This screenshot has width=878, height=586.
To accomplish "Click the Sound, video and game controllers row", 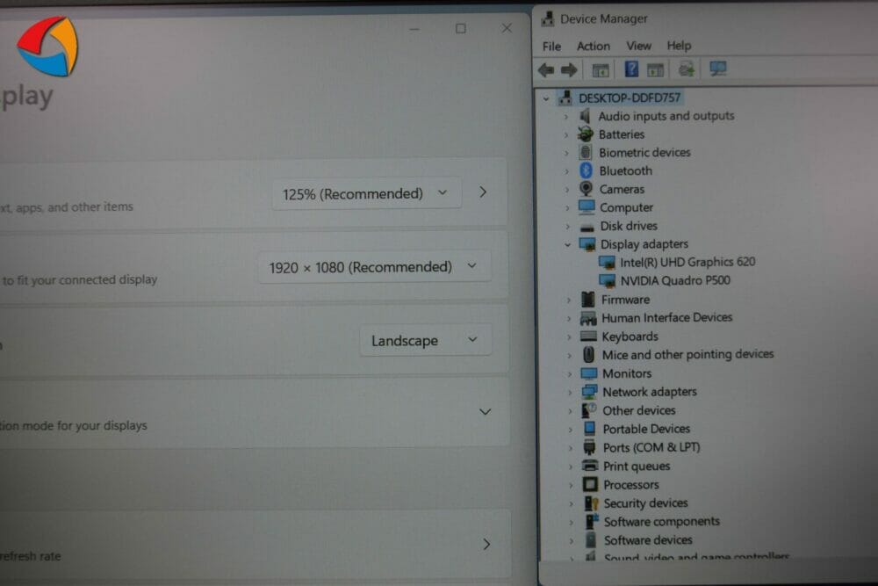I will pyautogui.click(x=696, y=557).
